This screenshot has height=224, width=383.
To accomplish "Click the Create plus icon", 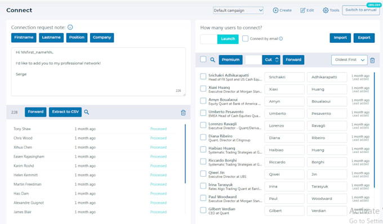I will 275,10.
